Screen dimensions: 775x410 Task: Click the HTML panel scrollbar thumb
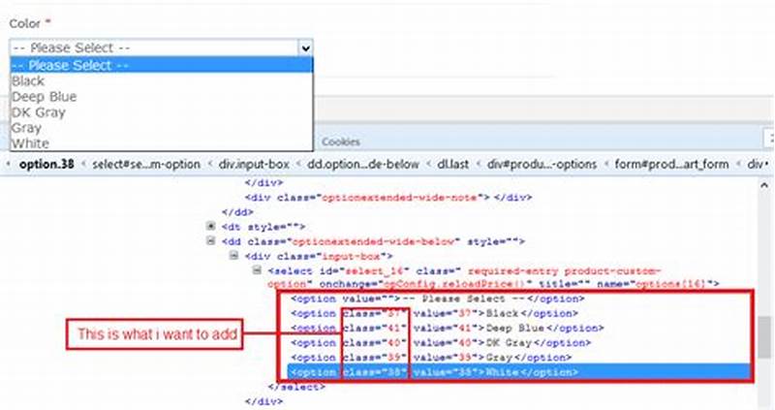(764, 338)
